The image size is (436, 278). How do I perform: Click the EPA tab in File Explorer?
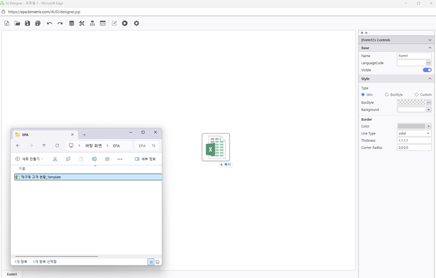point(43,134)
